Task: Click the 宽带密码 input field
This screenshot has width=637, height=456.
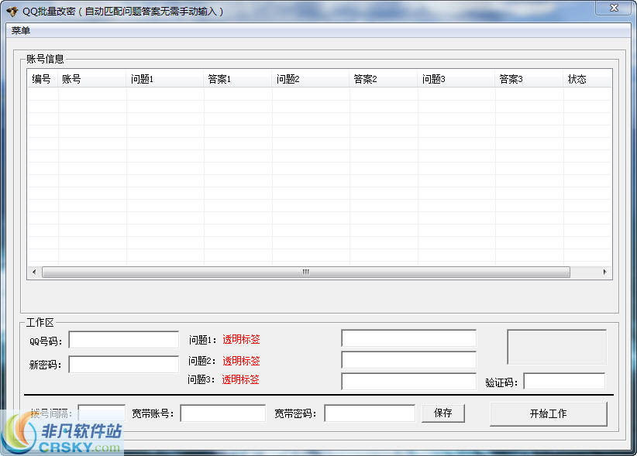Action: pos(370,413)
